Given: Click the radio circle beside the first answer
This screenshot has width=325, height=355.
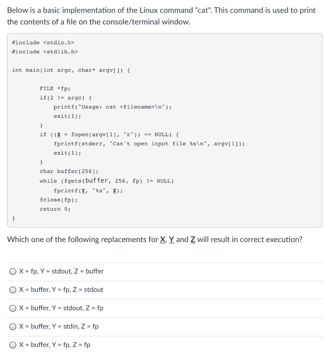Looking at the screenshot, I should coord(12,271).
